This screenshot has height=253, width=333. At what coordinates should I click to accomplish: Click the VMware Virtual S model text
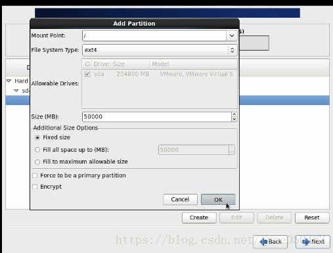[196, 74]
